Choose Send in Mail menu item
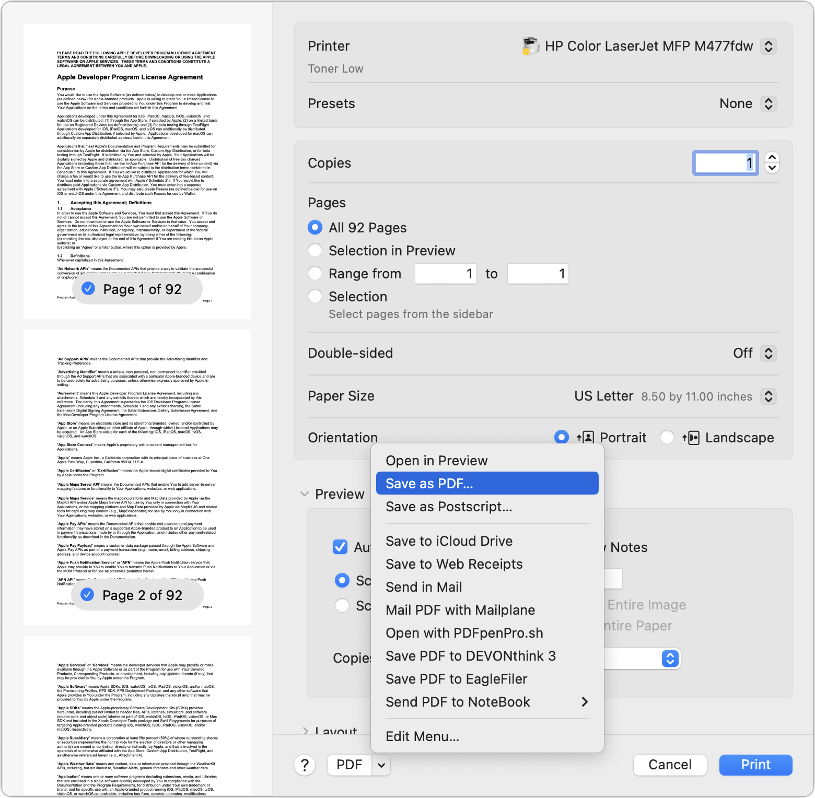The width and height of the screenshot is (815, 798). point(487,587)
